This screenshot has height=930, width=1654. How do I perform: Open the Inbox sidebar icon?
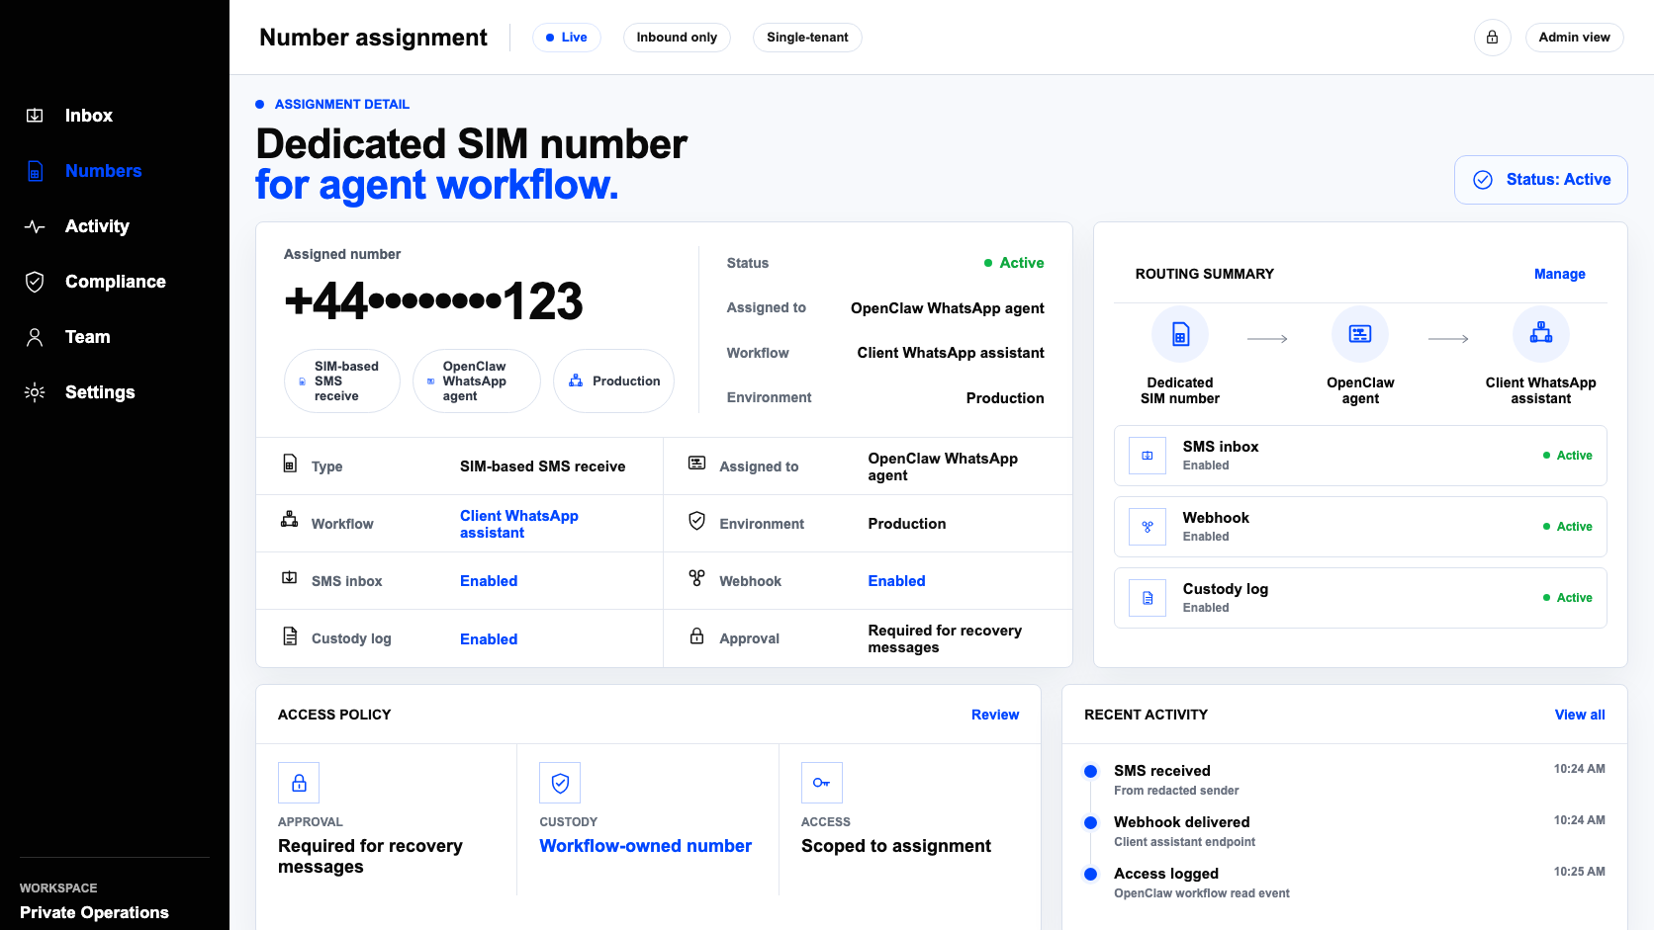coord(35,116)
